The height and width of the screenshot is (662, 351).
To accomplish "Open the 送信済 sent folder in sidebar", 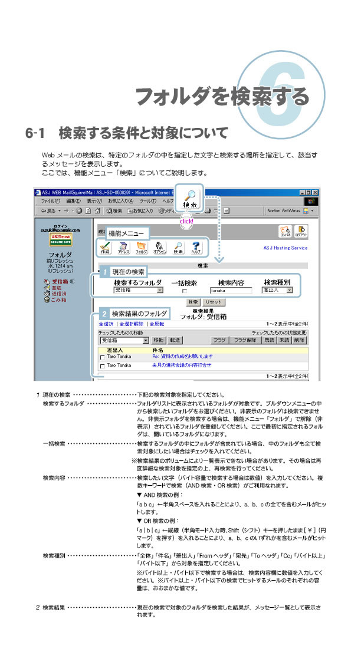I will [x=55, y=293].
